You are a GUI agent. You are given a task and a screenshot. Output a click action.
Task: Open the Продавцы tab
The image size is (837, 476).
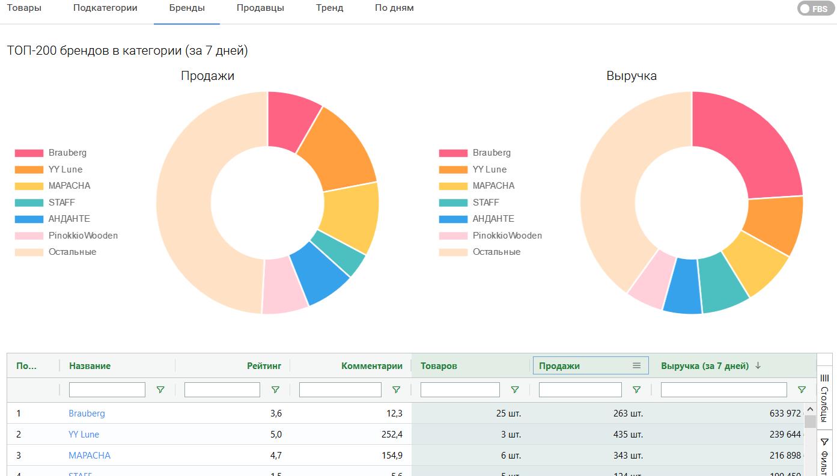click(260, 8)
